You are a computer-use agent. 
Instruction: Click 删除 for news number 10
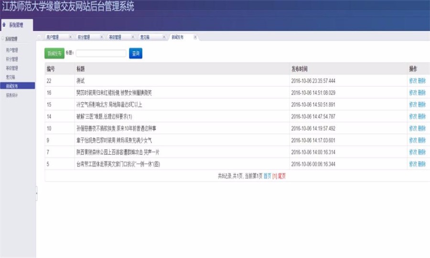422,129
